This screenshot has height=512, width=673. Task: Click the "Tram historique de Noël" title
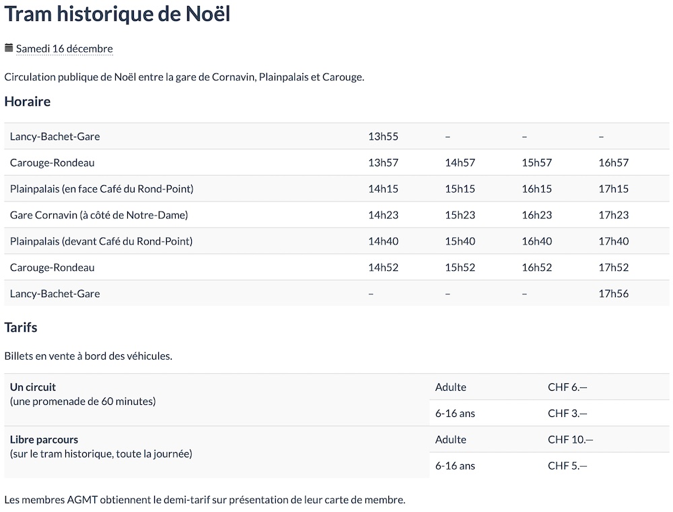pyautogui.click(x=118, y=15)
